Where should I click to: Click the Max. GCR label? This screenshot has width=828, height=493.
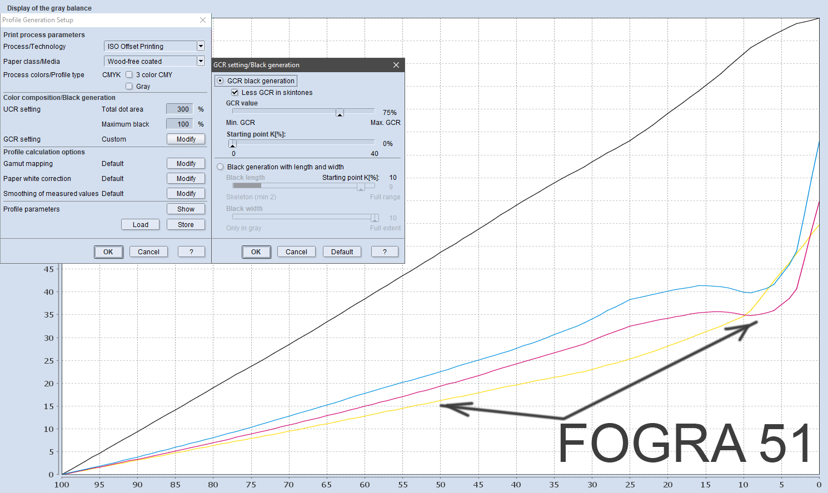tap(386, 123)
